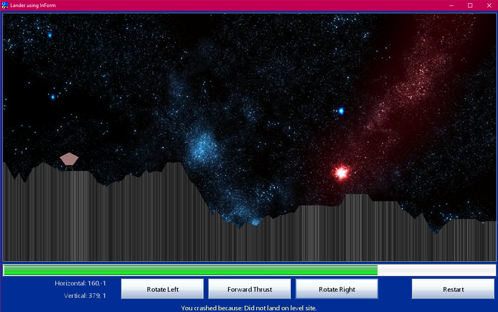This screenshot has width=498, height=312.
Task: Restart the lander game
Action: tap(453, 289)
